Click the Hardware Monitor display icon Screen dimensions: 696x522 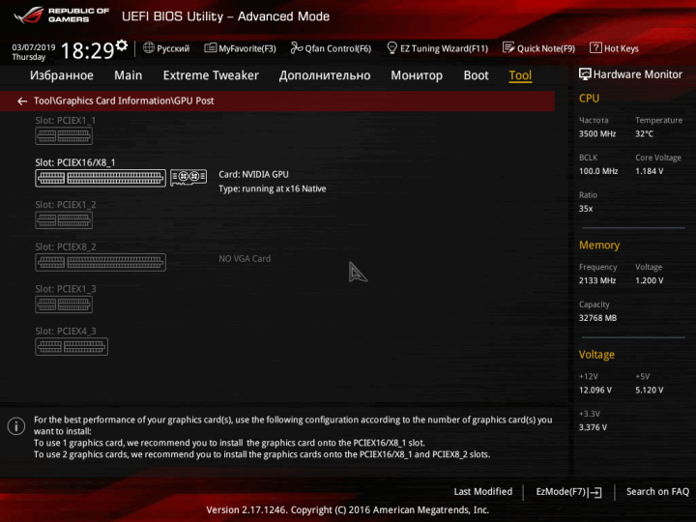[x=585, y=74]
